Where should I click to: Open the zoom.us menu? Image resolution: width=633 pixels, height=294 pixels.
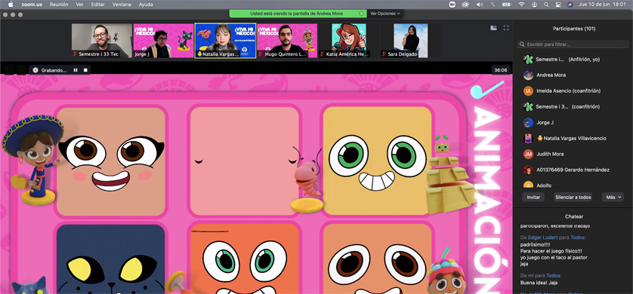coord(31,5)
